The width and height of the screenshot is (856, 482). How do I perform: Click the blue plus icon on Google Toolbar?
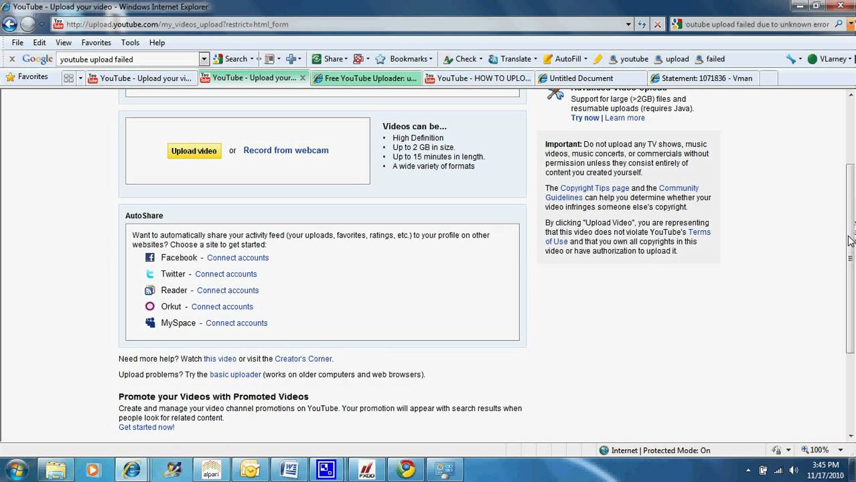(291, 59)
